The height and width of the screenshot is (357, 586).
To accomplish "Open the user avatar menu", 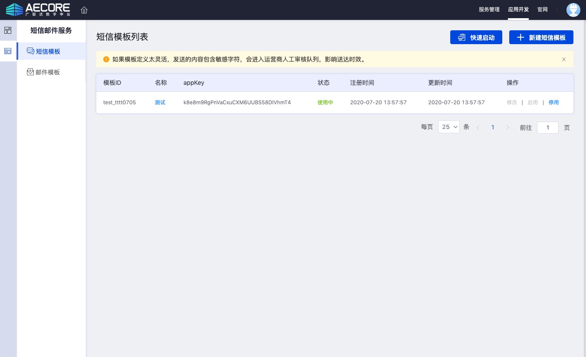I will click(573, 10).
